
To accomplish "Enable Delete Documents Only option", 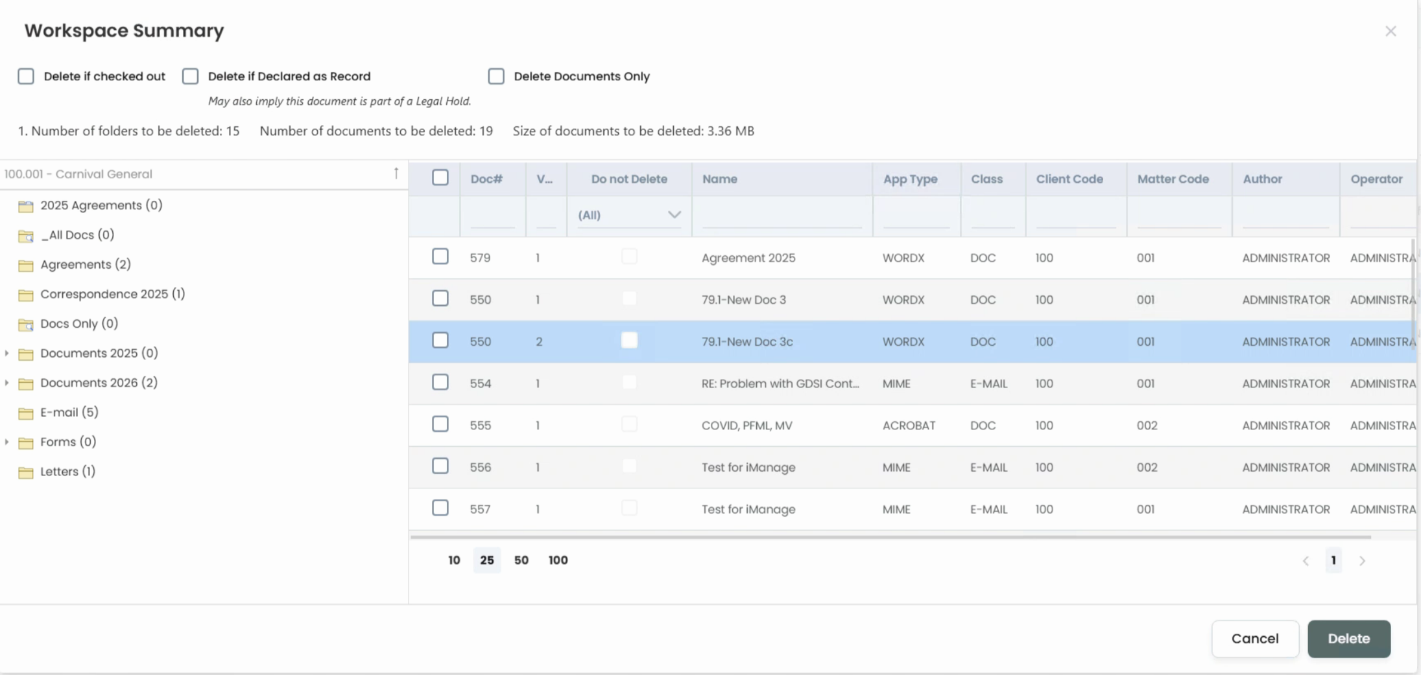I will (x=496, y=76).
